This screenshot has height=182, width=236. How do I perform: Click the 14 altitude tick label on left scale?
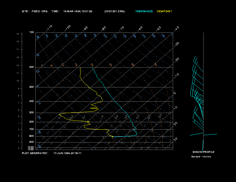[x=18, y=49]
